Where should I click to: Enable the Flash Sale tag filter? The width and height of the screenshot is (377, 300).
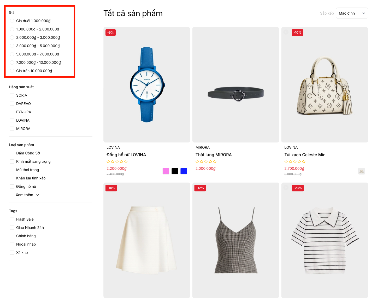pos(12,219)
